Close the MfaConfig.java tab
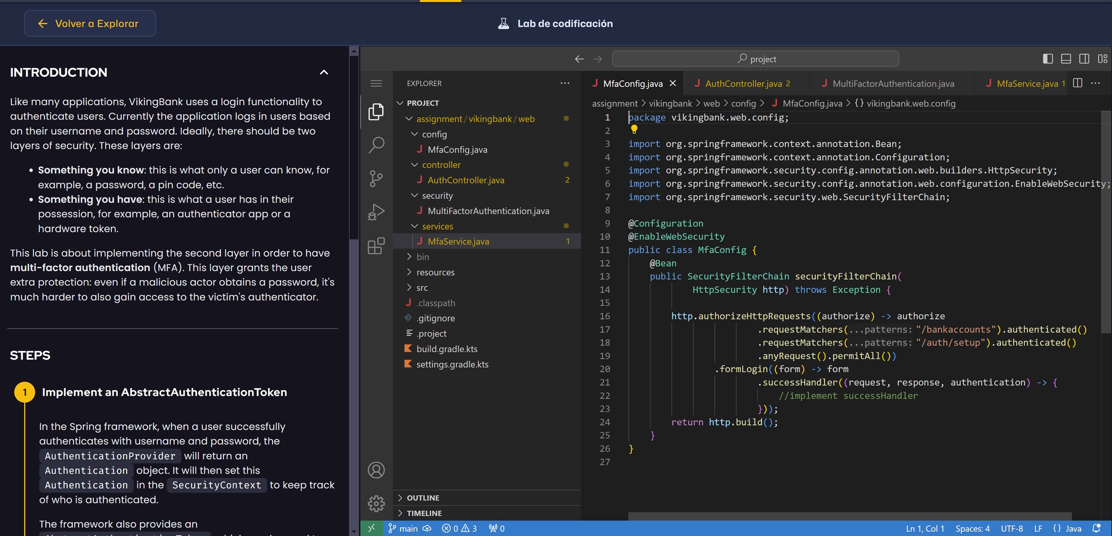Image resolution: width=1112 pixels, height=536 pixels. tap(673, 83)
